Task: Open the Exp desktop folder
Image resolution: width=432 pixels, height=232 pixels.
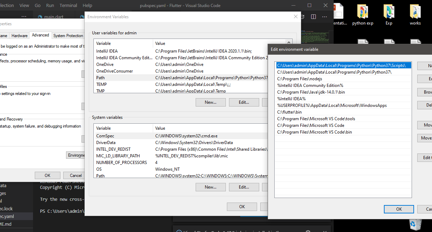Action: [389, 15]
